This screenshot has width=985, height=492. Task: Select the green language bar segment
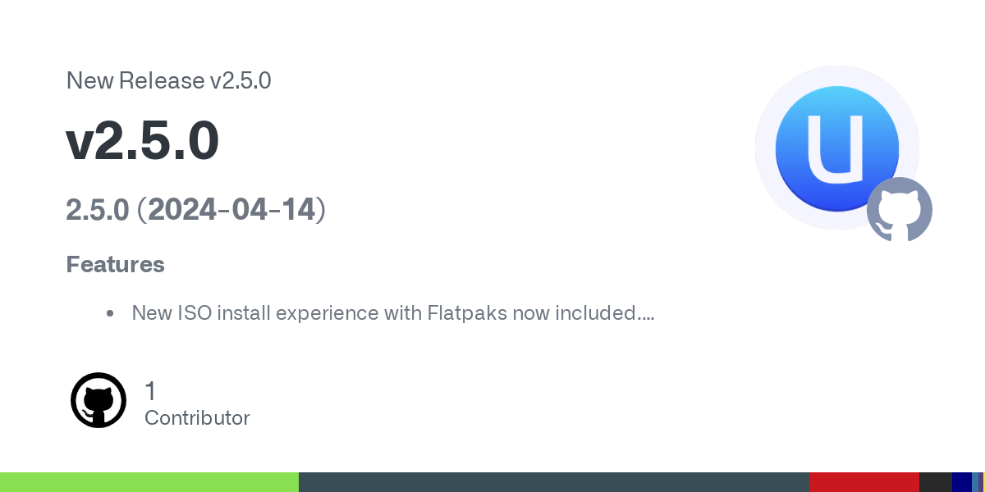pos(149,482)
